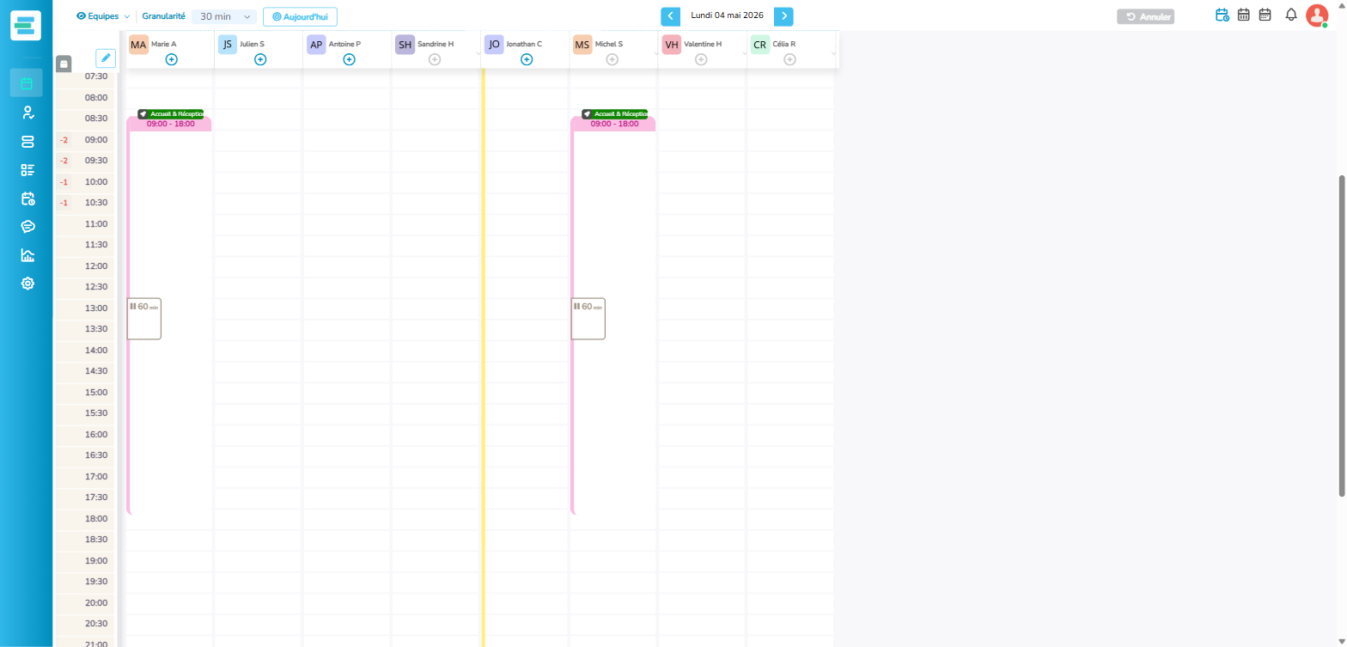
Task: Click the Annuler undo button
Action: [x=1145, y=16]
